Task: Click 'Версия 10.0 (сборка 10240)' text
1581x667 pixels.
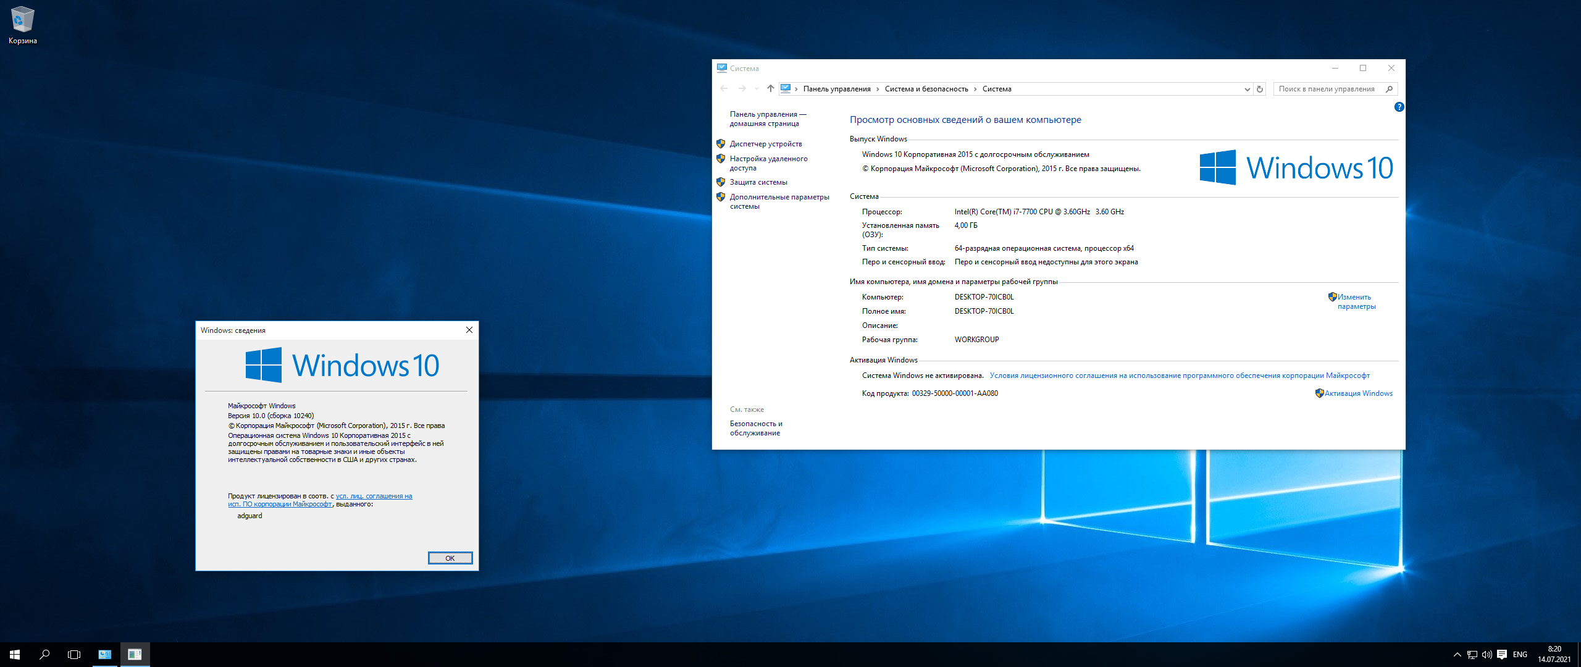Action: tap(270, 416)
